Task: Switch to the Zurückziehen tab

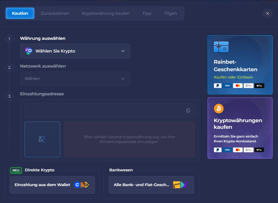Action: click(56, 13)
